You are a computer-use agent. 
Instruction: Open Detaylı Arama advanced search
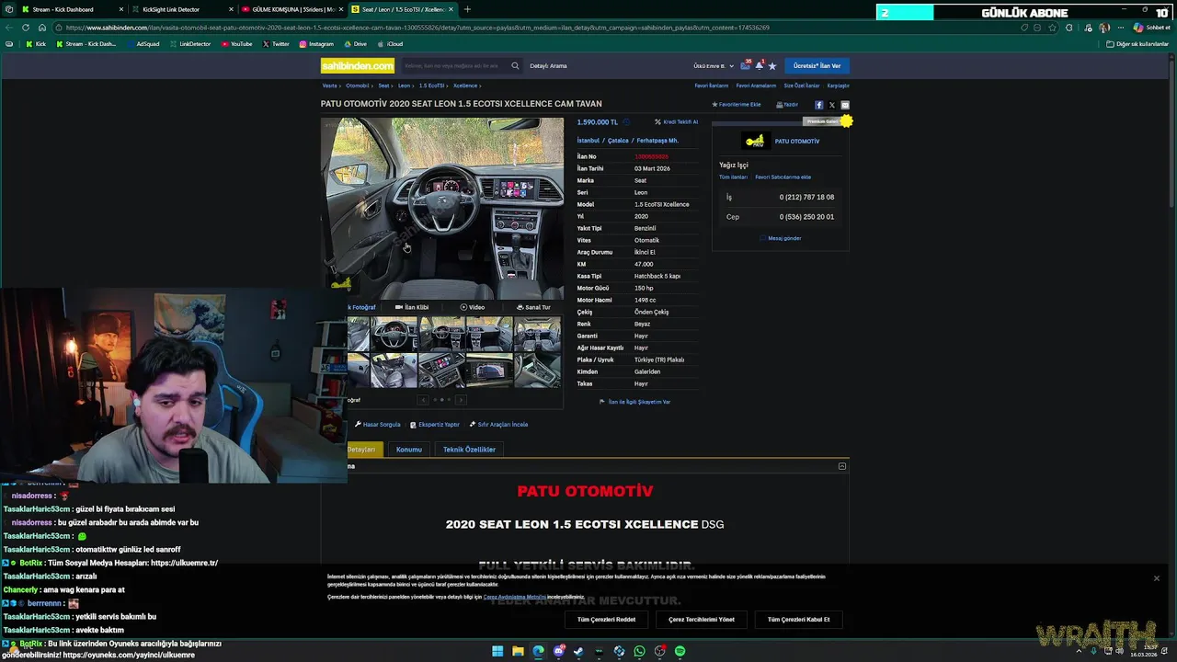pyautogui.click(x=548, y=66)
